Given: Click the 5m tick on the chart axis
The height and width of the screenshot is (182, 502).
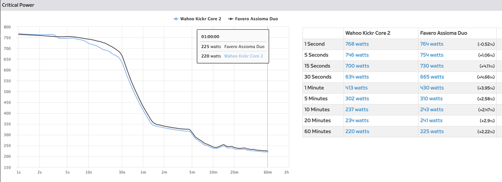Looking at the screenshot, I should pos(192,172).
